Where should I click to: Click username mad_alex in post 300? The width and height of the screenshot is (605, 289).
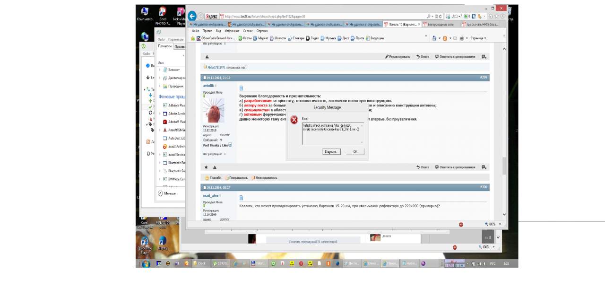(x=211, y=195)
